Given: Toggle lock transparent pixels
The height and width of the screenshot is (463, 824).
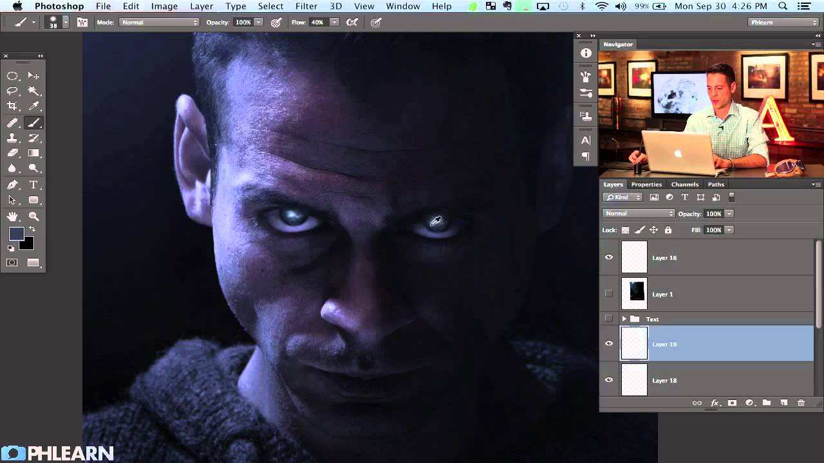Looking at the screenshot, I should (625, 230).
